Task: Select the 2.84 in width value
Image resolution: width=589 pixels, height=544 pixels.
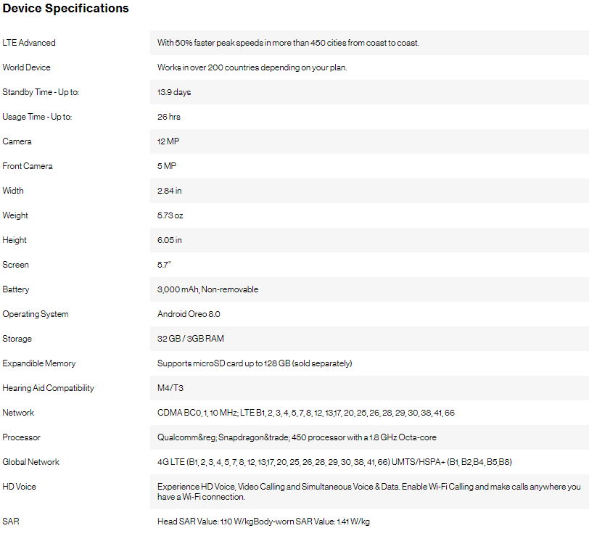Action: pos(170,191)
